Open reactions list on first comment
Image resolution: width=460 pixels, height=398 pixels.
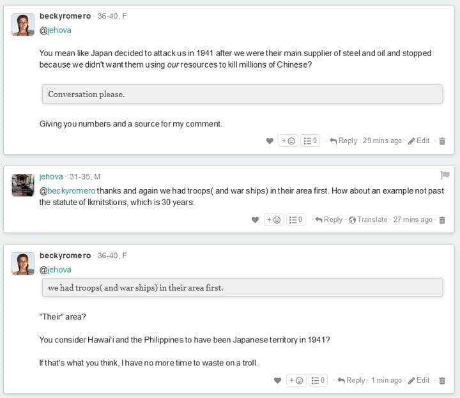[310, 141]
